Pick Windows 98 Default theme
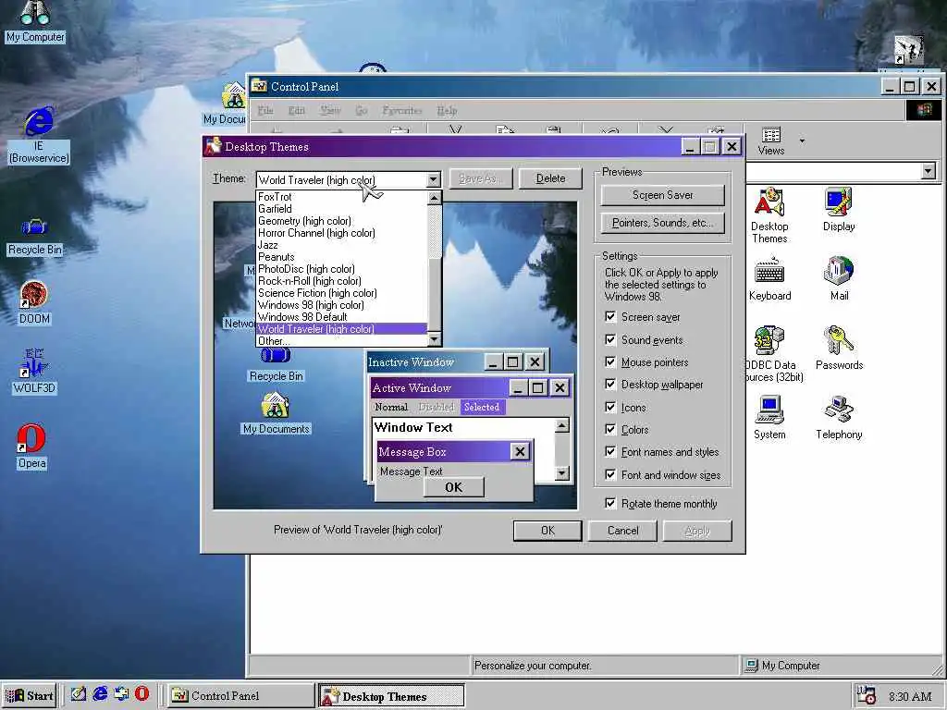This screenshot has height=710, width=947. coord(342,317)
